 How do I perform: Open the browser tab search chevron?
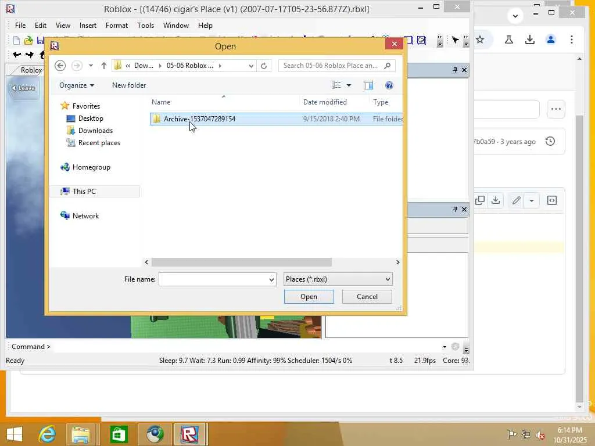pyautogui.click(x=515, y=16)
